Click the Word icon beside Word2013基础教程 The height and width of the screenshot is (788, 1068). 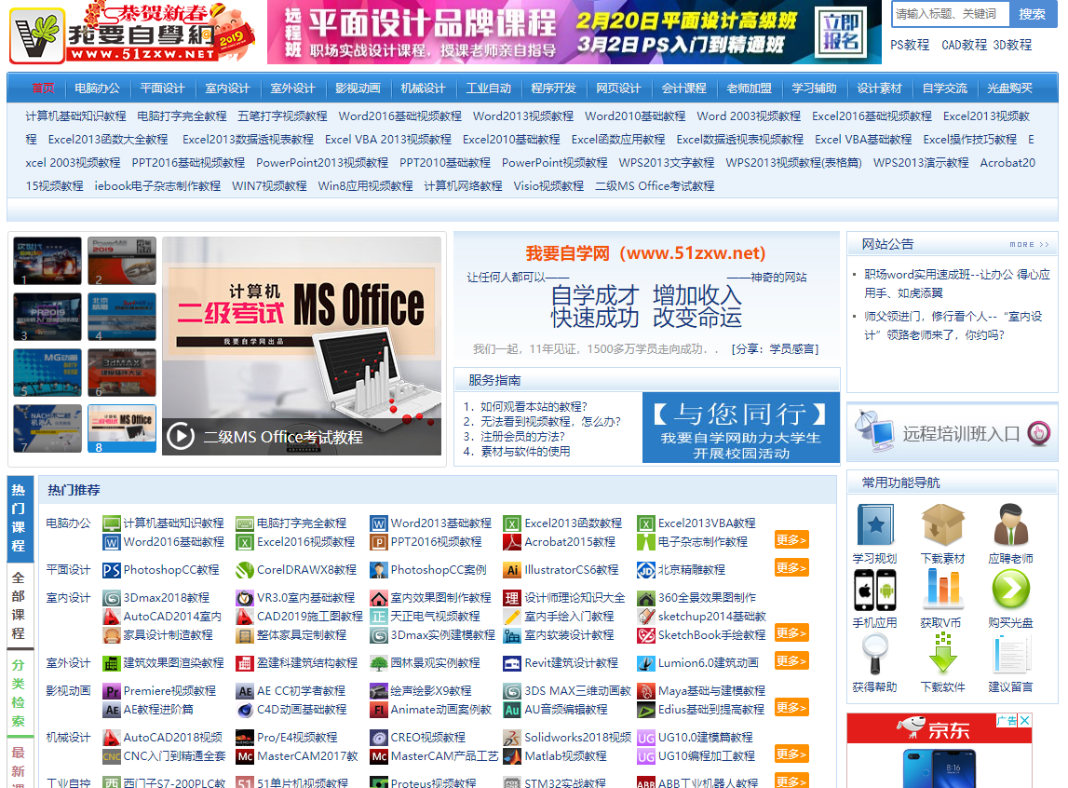pyautogui.click(x=379, y=523)
